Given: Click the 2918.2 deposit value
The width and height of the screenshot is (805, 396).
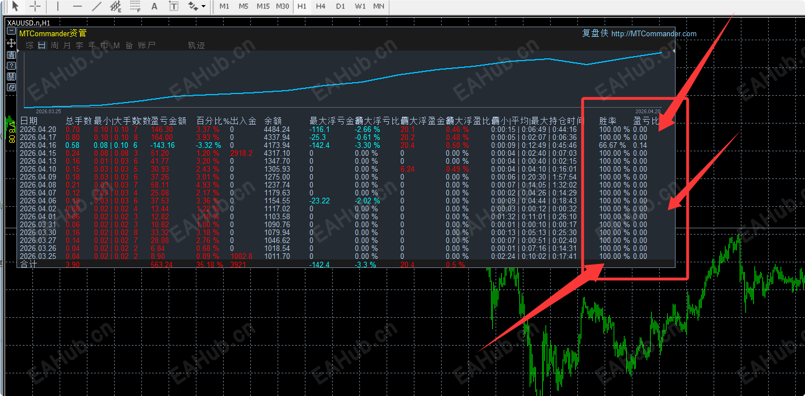Looking at the screenshot, I should [x=241, y=153].
